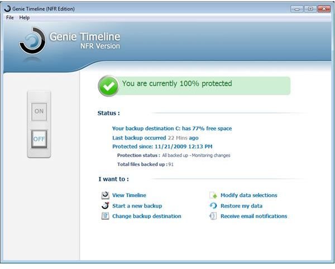Open Receive email notifications
Image resolution: width=335 pixels, height=269 pixels.
(x=254, y=216)
